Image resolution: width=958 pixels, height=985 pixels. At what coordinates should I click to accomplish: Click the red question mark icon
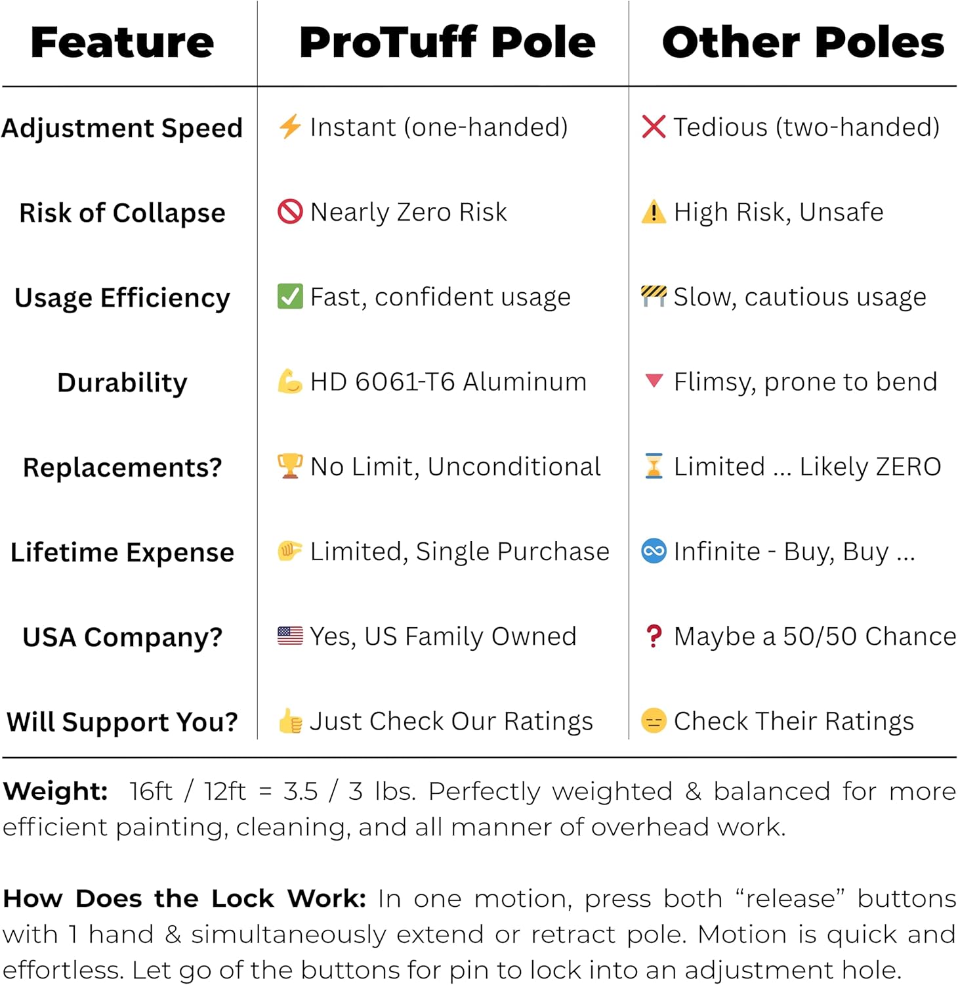[x=654, y=636]
